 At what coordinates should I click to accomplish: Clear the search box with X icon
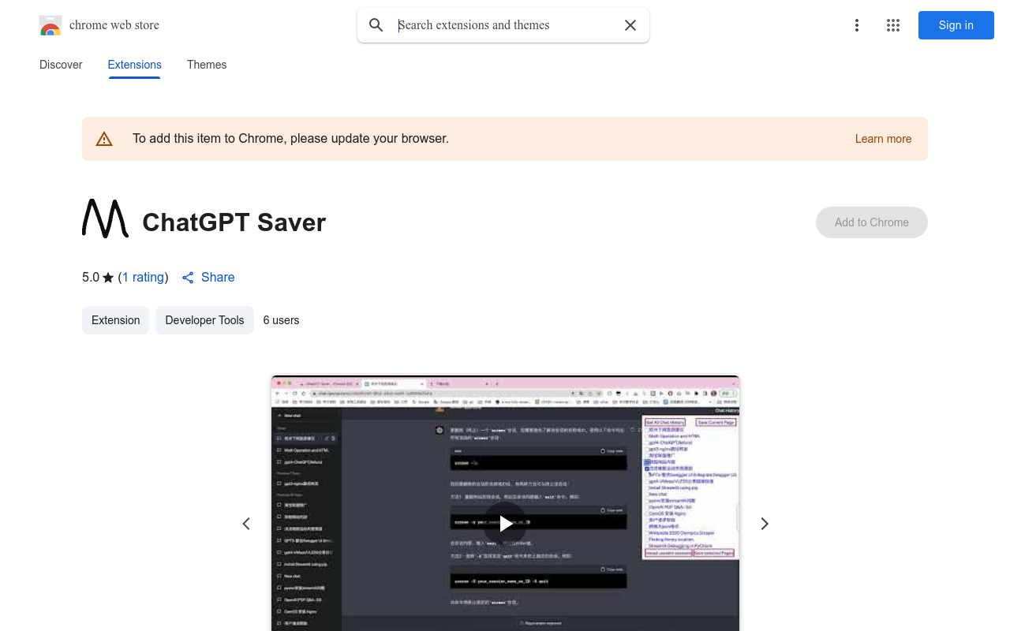tap(630, 25)
